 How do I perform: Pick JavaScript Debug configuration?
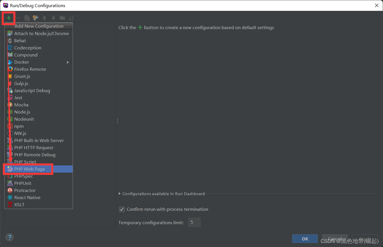[39, 90]
